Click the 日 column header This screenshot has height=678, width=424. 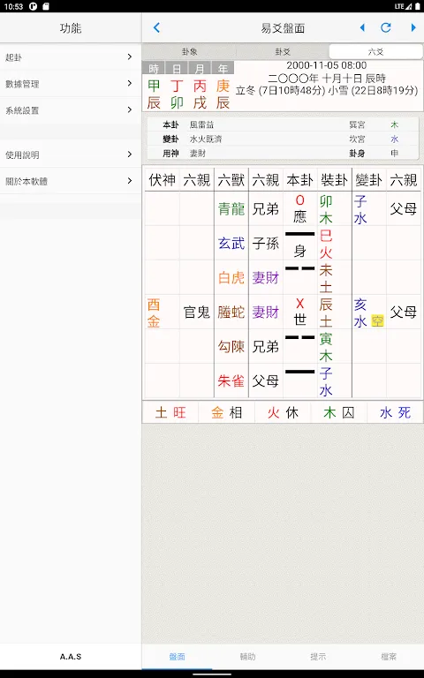point(177,68)
